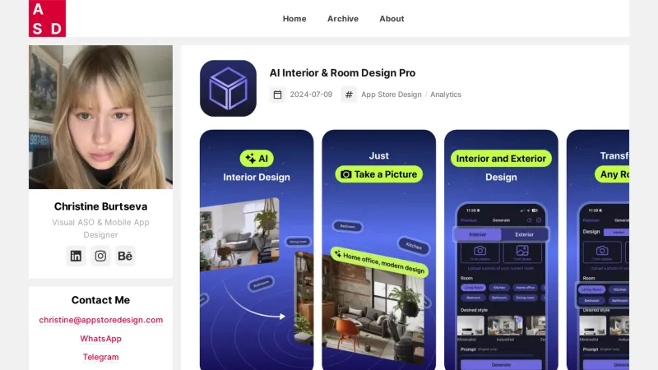
Task: Click the hashtag category icon
Action: coord(350,95)
